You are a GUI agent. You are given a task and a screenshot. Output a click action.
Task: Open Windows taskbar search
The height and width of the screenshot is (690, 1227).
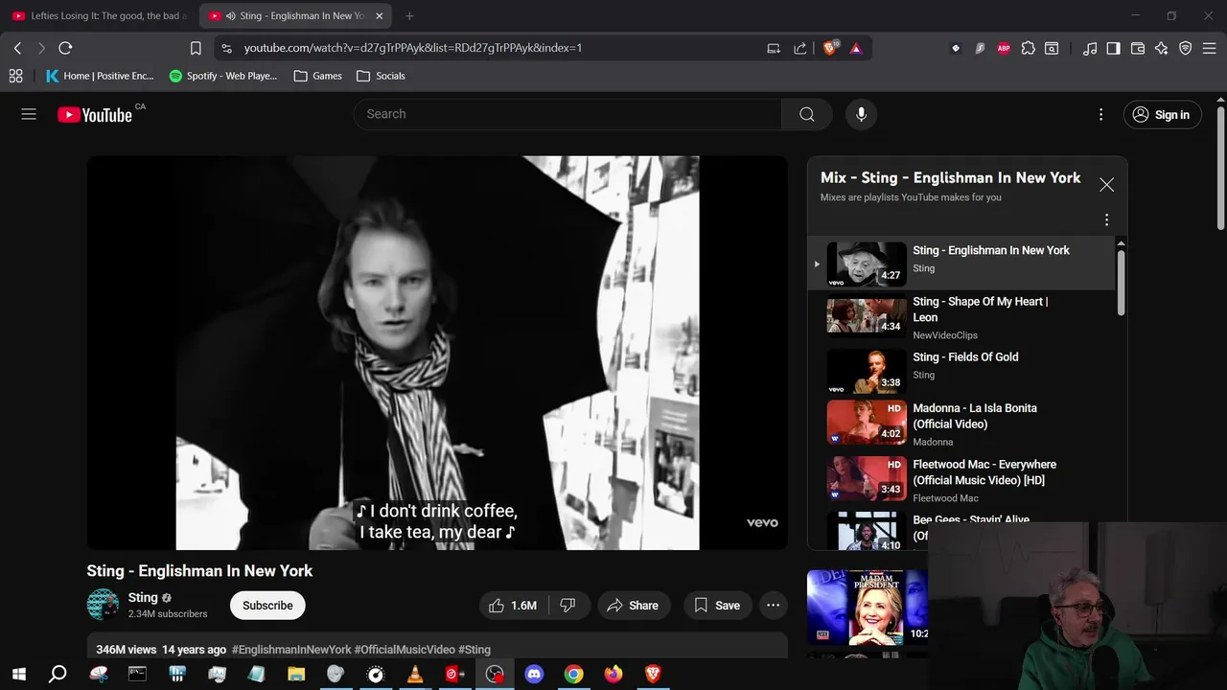tap(58, 674)
